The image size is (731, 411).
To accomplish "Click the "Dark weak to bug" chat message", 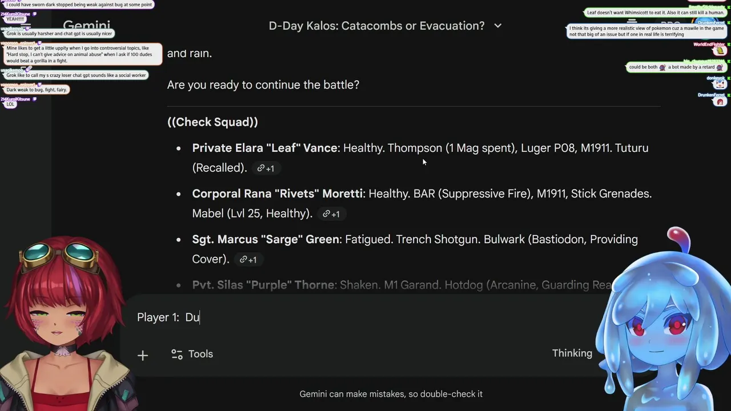I will point(37,90).
